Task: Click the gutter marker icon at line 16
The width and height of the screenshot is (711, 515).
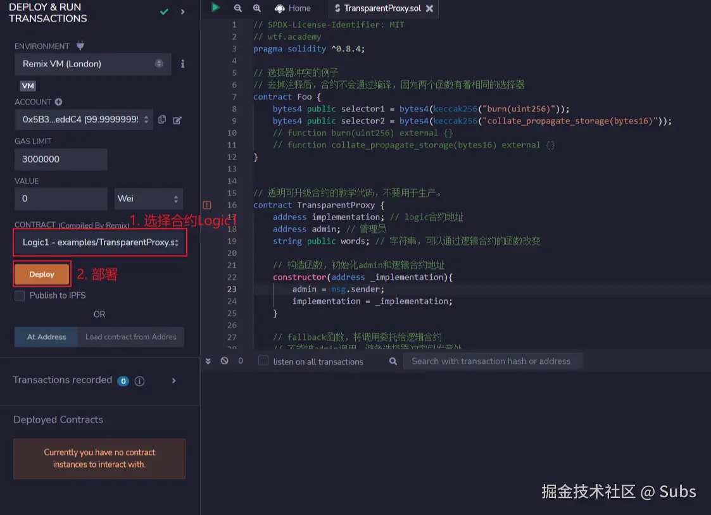Action: (x=207, y=205)
